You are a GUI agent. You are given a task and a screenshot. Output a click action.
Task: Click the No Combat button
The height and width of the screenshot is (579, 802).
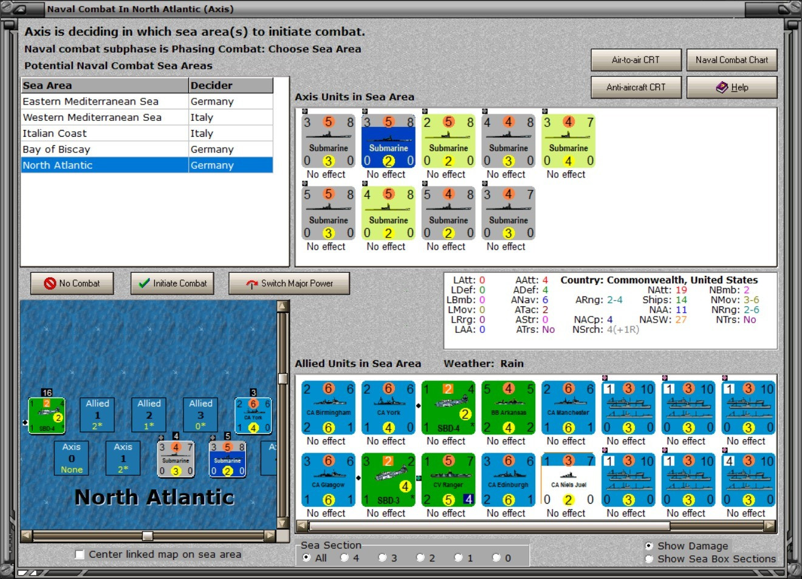(x=72, y=283)
